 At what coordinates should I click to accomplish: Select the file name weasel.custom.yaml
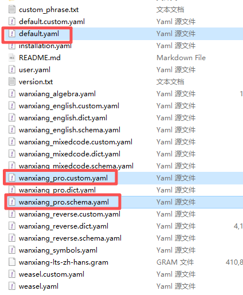(52, 274)
